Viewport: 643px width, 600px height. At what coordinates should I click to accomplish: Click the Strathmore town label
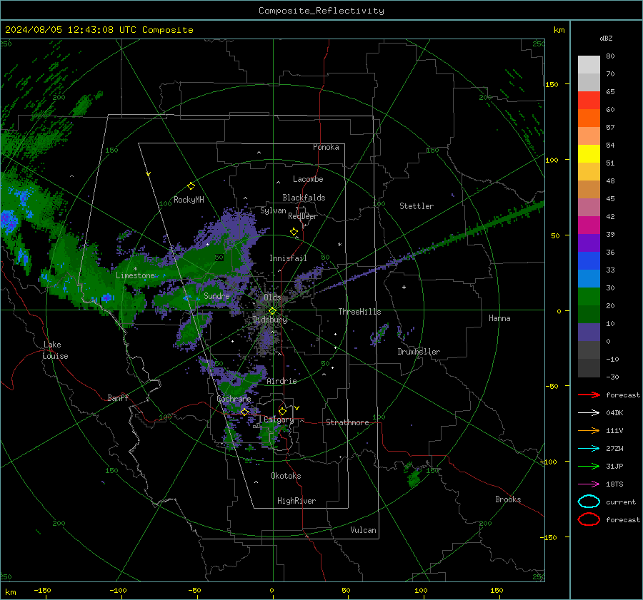(x=347, y=422)
